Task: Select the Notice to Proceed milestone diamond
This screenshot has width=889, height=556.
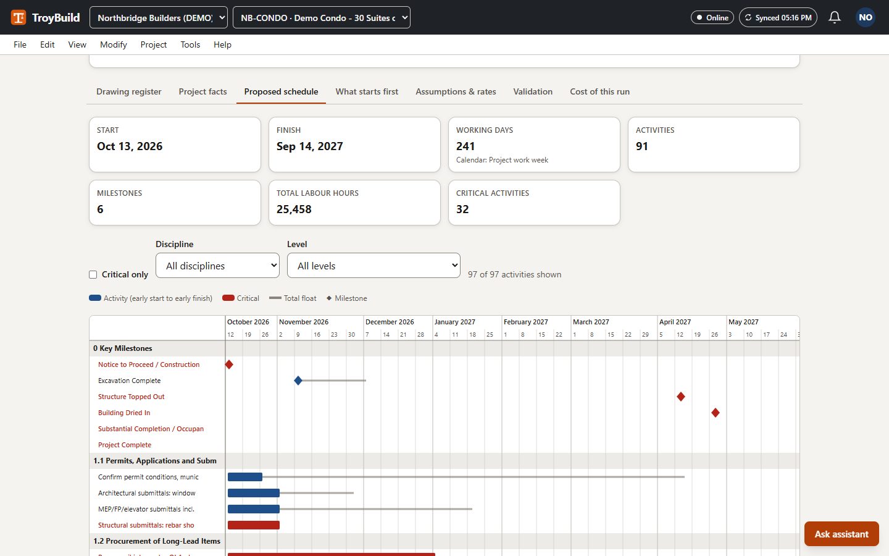Action: 229,364
